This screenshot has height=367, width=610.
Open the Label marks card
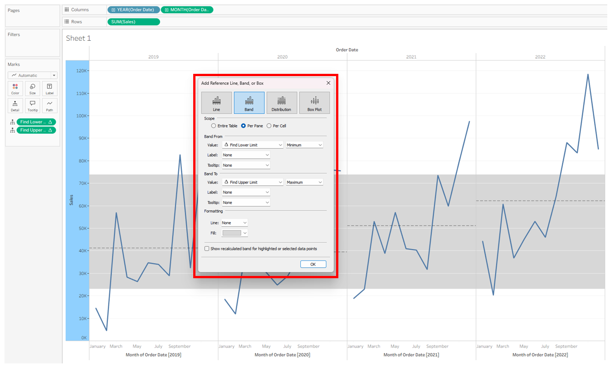[49, 89]
